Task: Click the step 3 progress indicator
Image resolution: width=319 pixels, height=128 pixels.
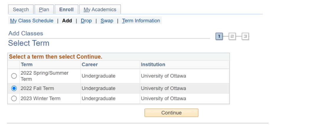Action: tap(245, 37)
